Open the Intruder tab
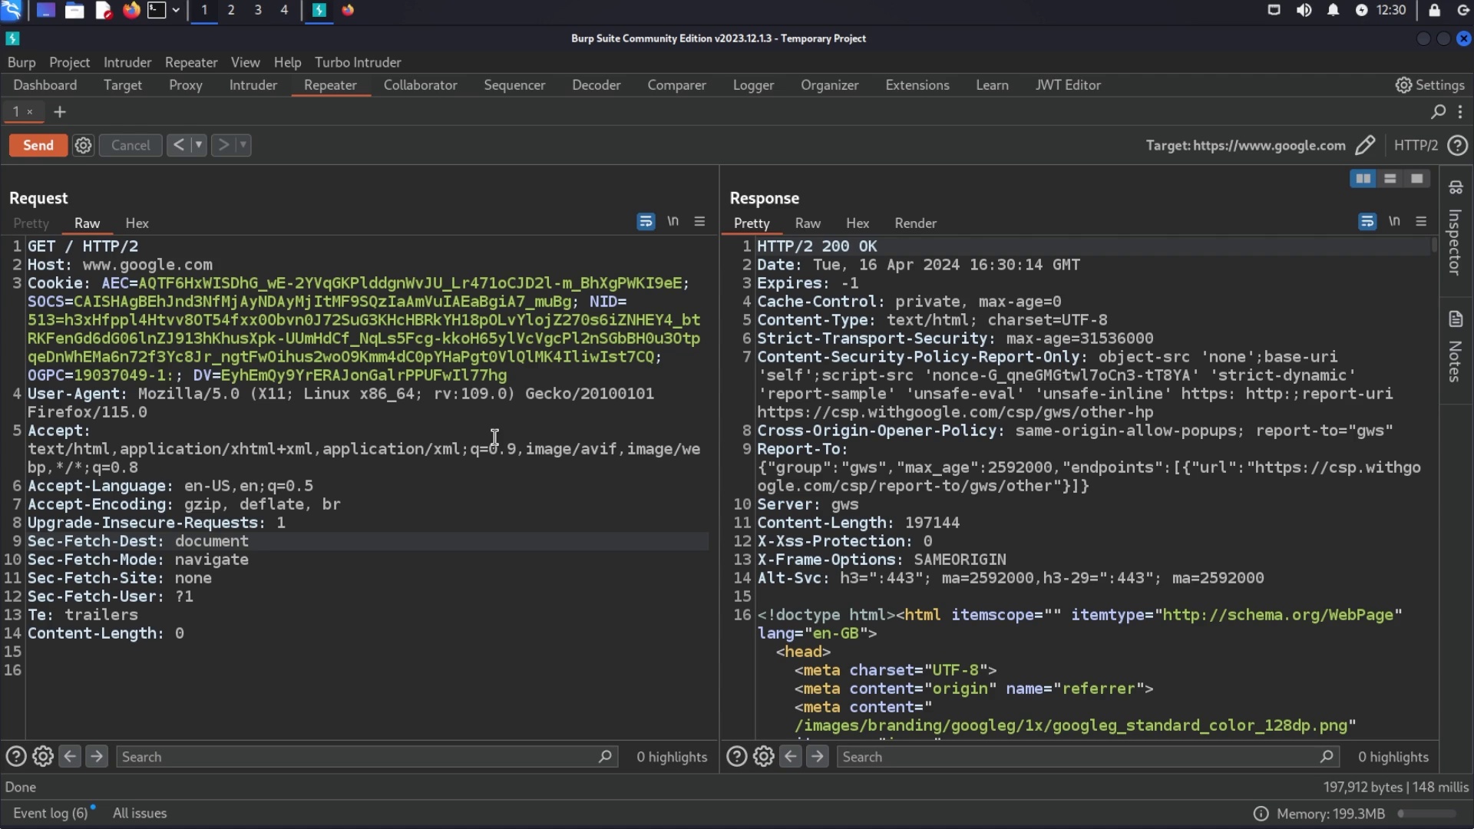This screenshot has height=829, width=1474. (253, 85)
